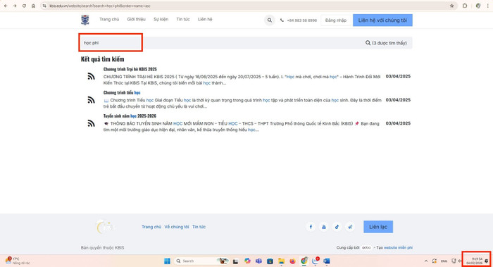This screenshot has height=267, width=493.
Task: Click the 'Kết quả tìm kiếm' heading
Action: tap(103, 59)
